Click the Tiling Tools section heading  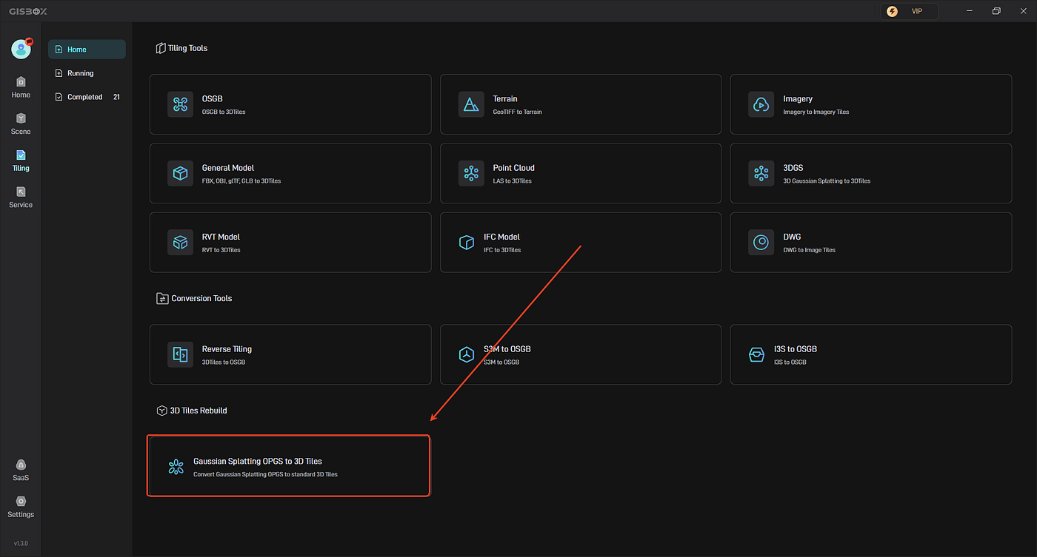182,48
